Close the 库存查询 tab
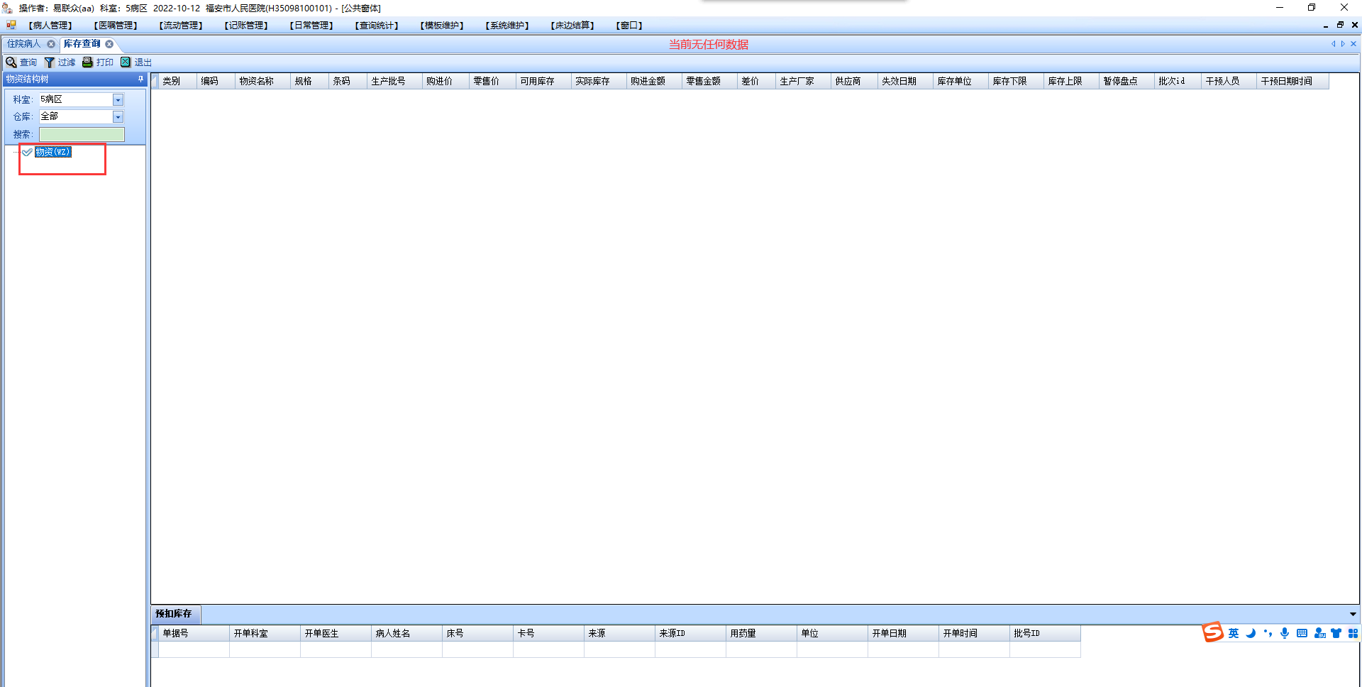The height and width of the screenshot is (687, 1362). pyautogui.click(x=109, y=44)
